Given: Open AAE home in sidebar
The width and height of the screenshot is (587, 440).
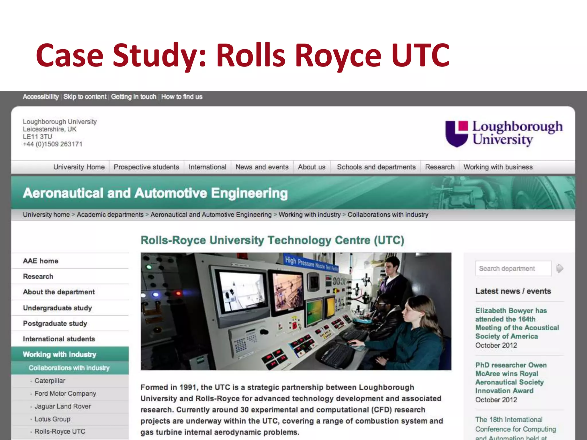Looking at the screenshot, I should pos(70,261).
